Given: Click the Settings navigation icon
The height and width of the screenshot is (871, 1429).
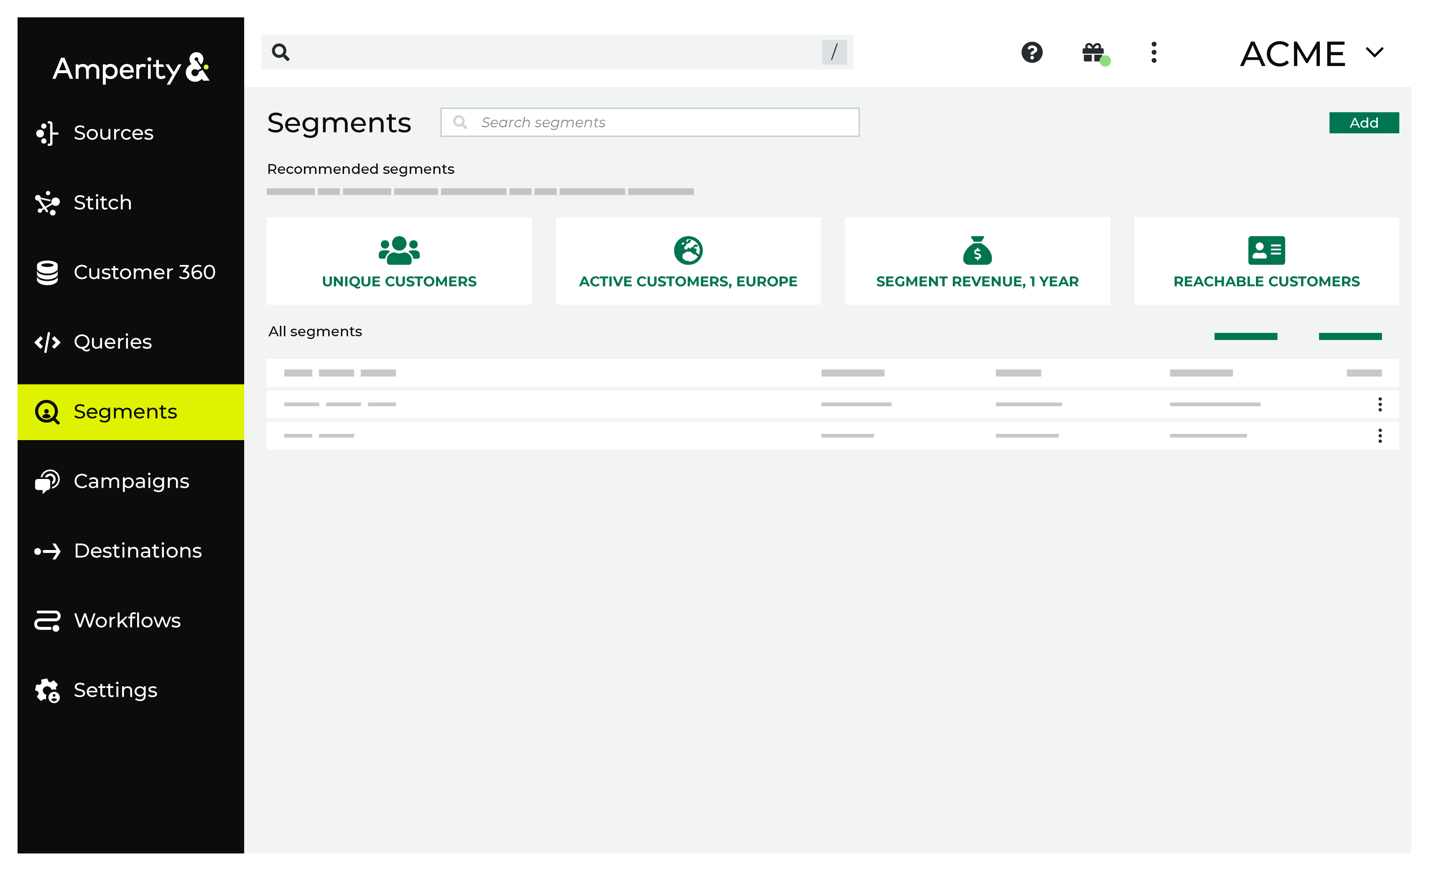Looking at the screenshot, I should pos(46,690).
